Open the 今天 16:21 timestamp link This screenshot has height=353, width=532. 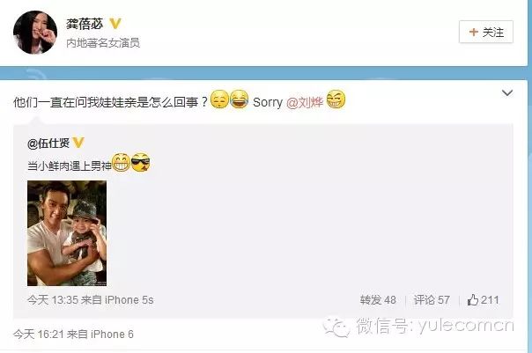click(39, 335)
